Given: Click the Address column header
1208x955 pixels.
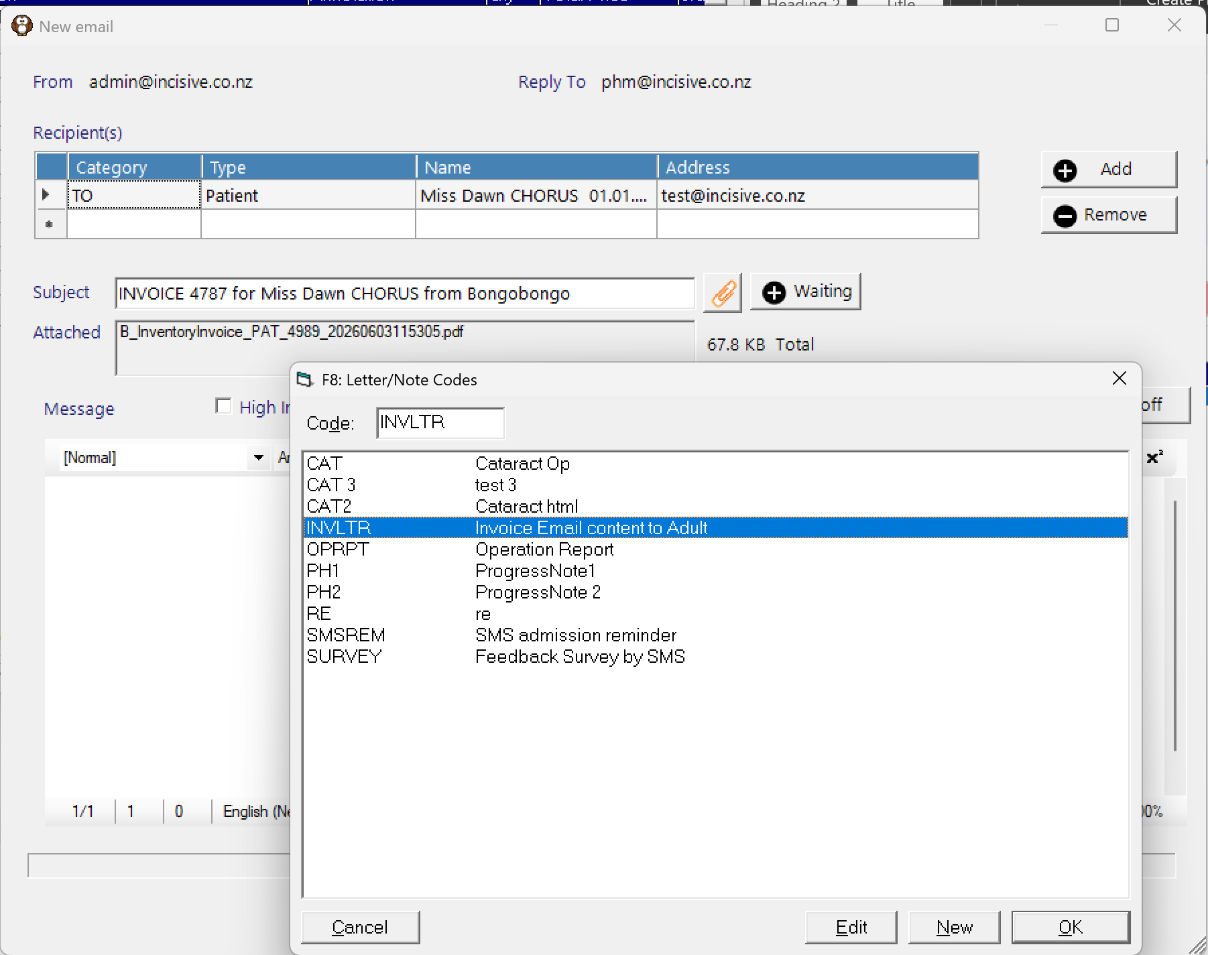Looking at the screenshot, I should pyautogui.click(x=818, y=167).
